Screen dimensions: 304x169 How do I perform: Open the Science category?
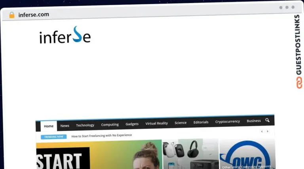(180, 123)
